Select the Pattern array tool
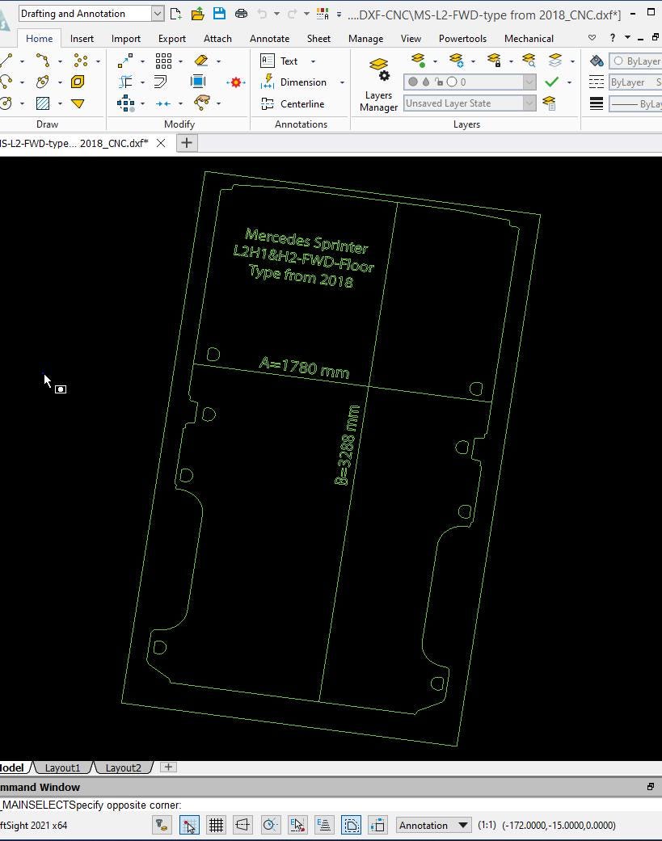The image size is (662, 841). [163, 61]
